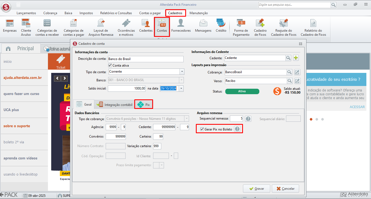Image resolution: width=371 pixels, height=199 pixels.
Task: Edit the Cobrança layout icon
Action: pos(297,72)
